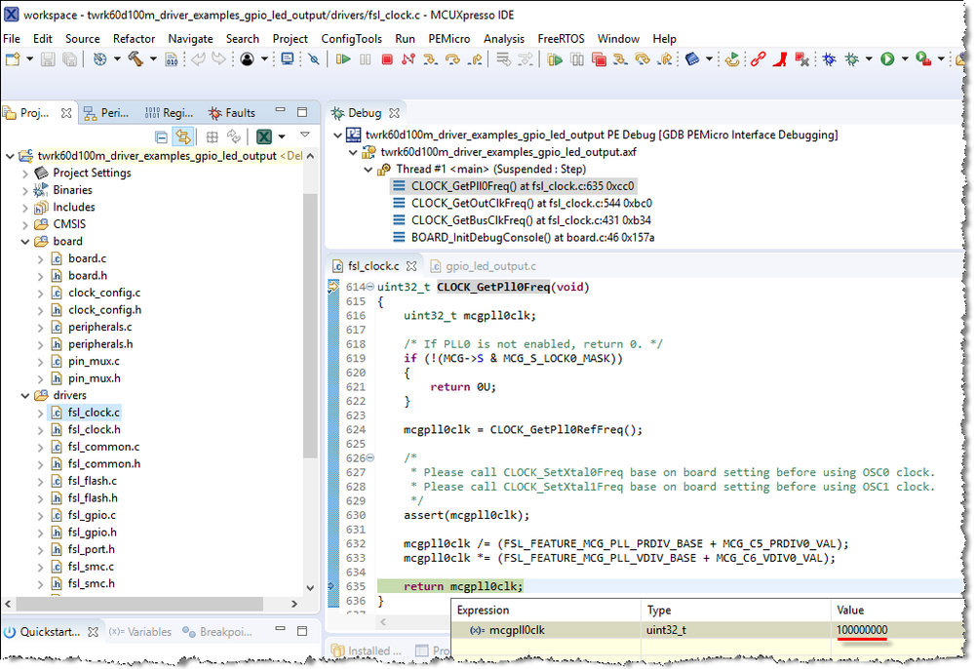Select fsl_gpio.c in the drivers folder
The height and width of the screenshot is (669, 974).
(92, 516)
